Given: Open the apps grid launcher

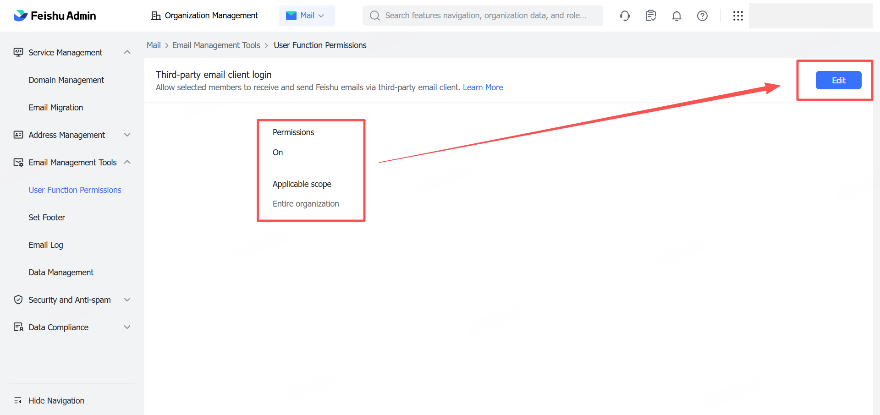Looking at the screenshot, I should coord(738,16).
